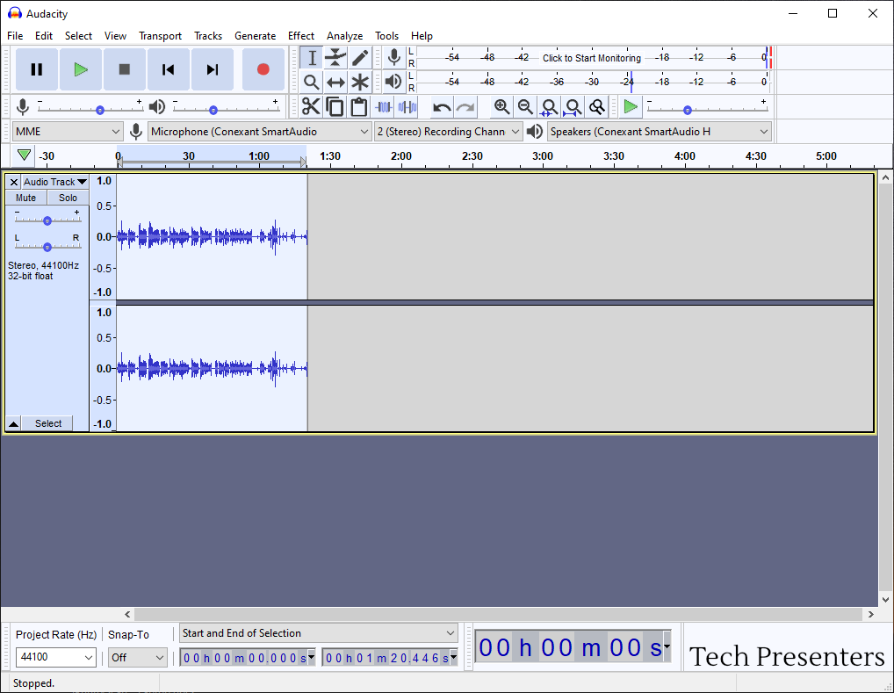894x693 pixels.
Task: Open the Generate menu
Action: point(255,36)
